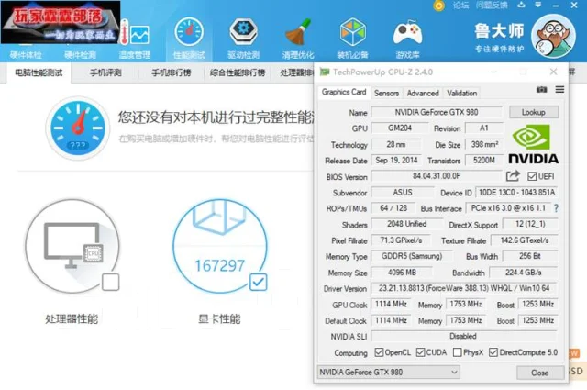Click Shaders 2048 Unified value
This screenshot has width=587, height=390.
coord(406,224)
